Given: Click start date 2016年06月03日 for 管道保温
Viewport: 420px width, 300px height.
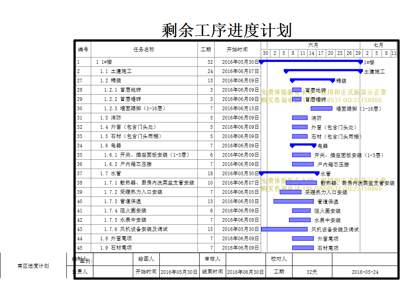Looking at the screenshot, I should click(x=240, y=201).
